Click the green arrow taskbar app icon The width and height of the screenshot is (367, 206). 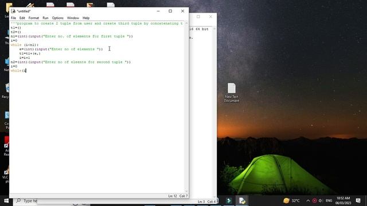(229, 201)
